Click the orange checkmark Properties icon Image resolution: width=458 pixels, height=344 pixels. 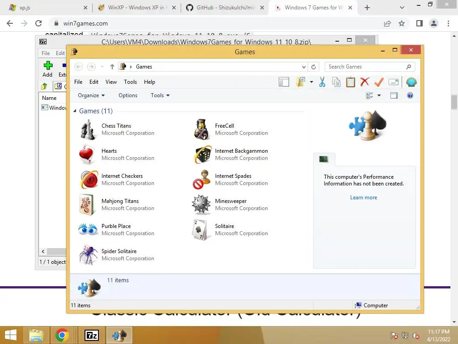pyautogui.click(x=379, y=82)
